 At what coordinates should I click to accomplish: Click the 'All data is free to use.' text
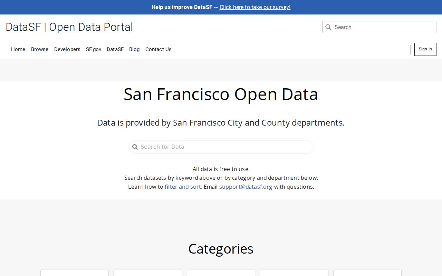point(221,169)
